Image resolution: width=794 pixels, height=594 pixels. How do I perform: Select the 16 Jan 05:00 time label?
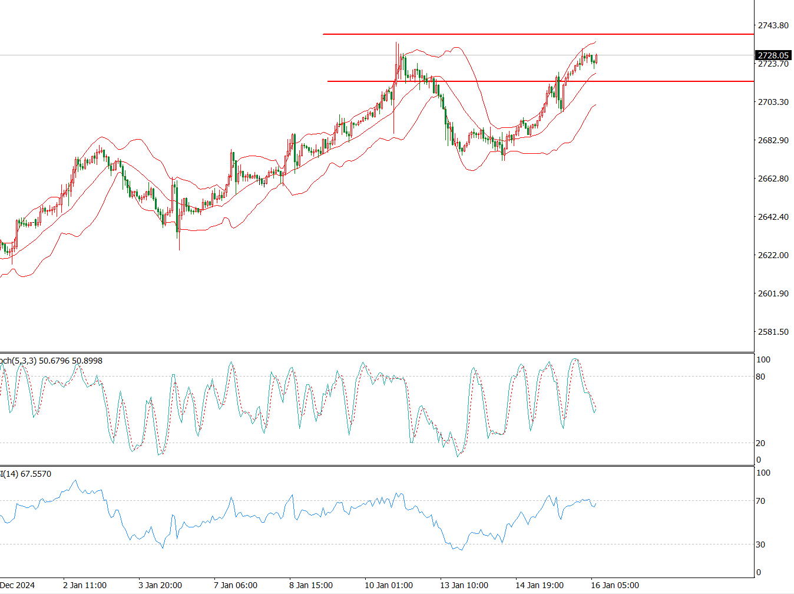615,585
